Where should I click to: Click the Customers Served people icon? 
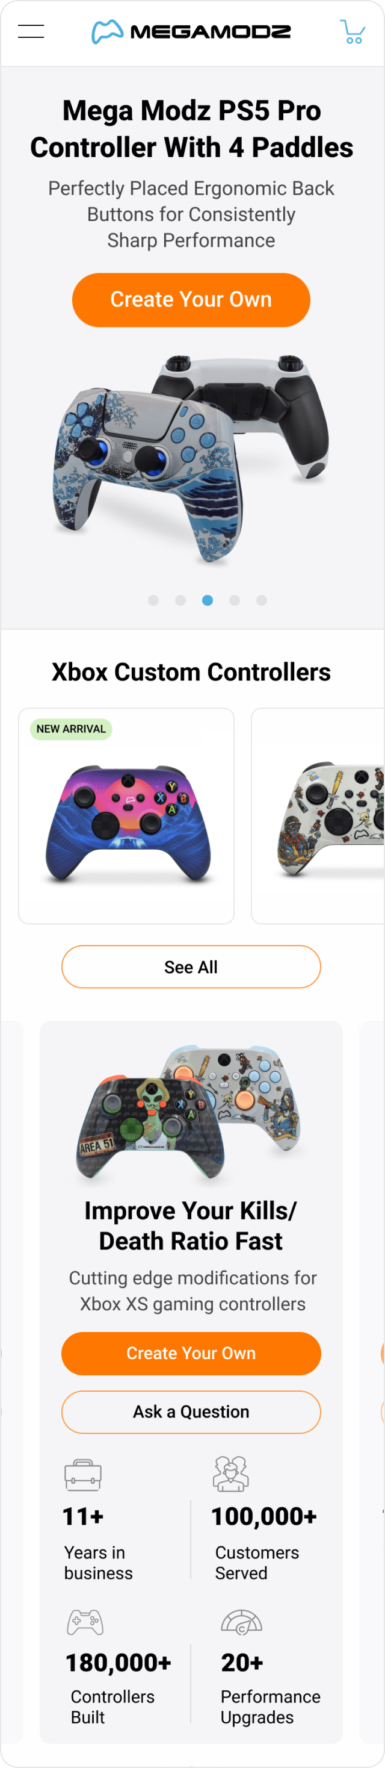click(231, 1474)
